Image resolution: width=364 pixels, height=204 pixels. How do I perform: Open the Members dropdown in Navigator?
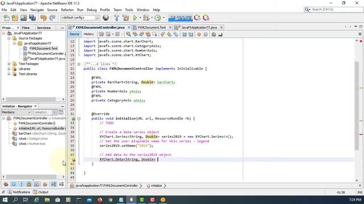16,112
